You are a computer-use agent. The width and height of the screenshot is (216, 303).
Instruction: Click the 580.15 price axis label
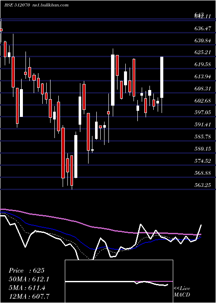203,149
